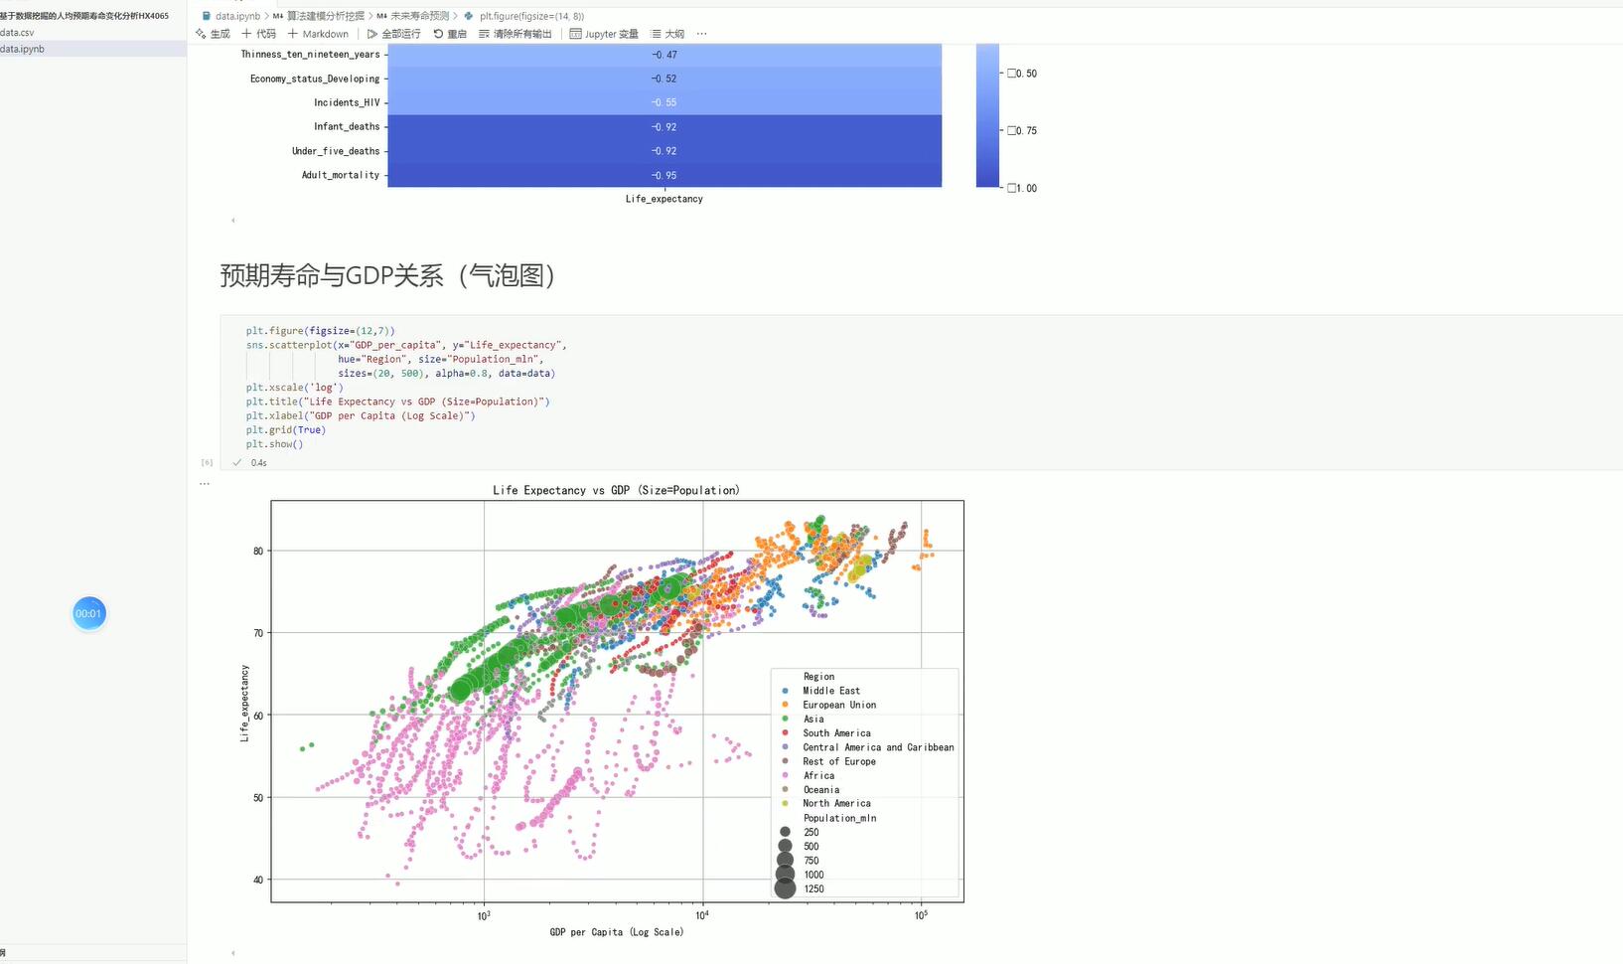Image resolution: width=1623 pixels, height=964 pixels.
Task: Collapse the bubble chart output via its side arrow
Action: point(232,952)
